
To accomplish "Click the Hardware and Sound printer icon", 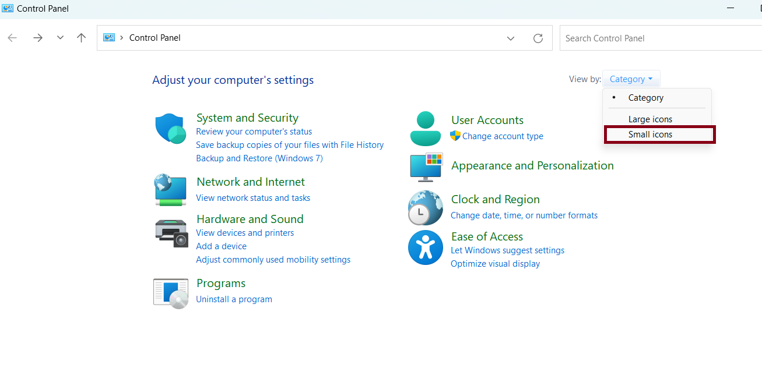I will 171,233.
